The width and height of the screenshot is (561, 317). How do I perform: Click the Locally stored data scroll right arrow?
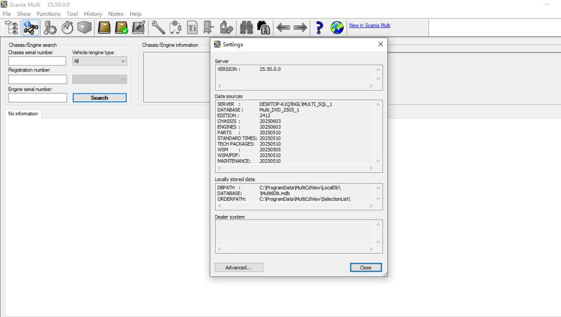tap(371, 206)
